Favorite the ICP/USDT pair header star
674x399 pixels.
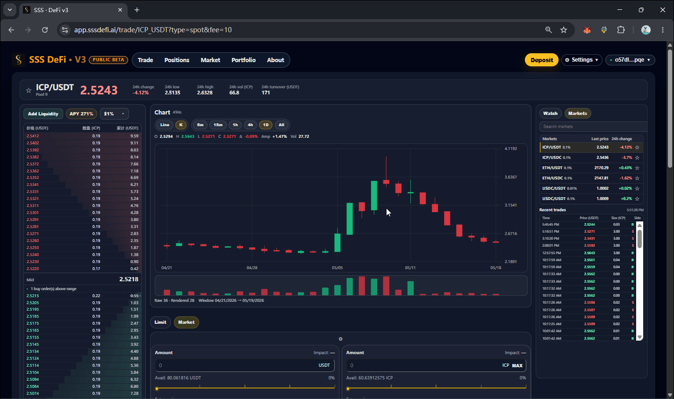[x=29, y=90]
